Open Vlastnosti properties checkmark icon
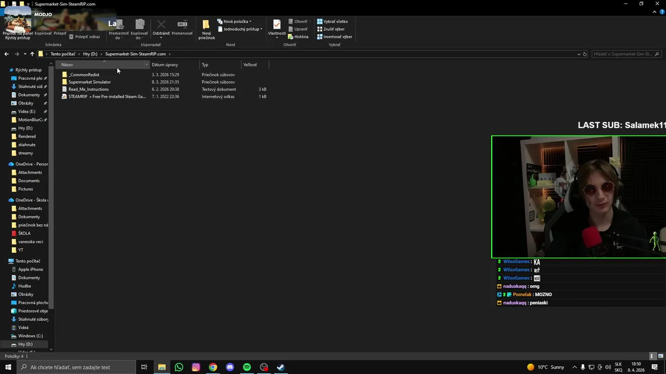Viewport: 666px width, 374px height. coord(277,24)
